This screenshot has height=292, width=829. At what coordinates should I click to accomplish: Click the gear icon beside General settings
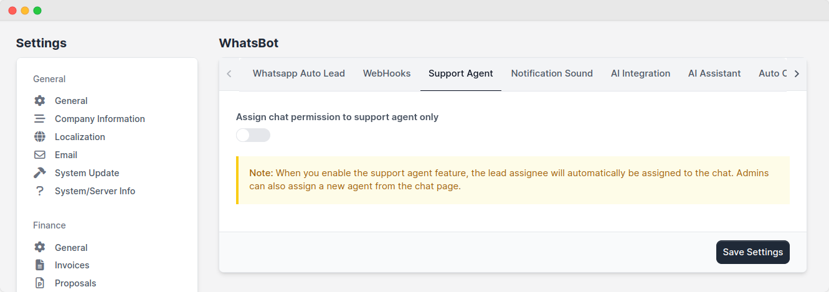40,101
